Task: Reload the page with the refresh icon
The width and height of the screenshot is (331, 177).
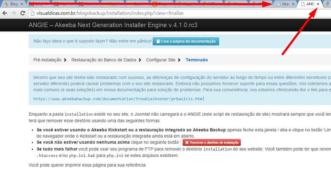Action: pyautogui.click(x=23, y=13)
